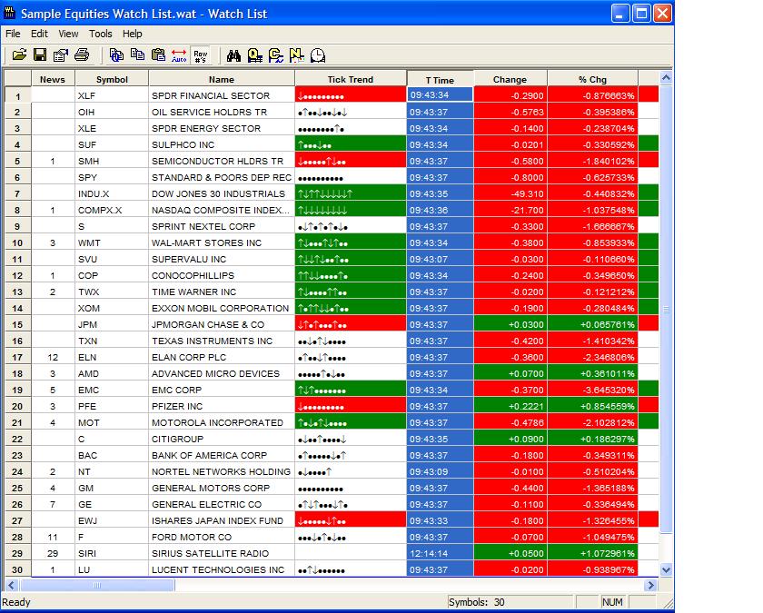
Task: Select the XLF symbol cell
Action: 112,96
